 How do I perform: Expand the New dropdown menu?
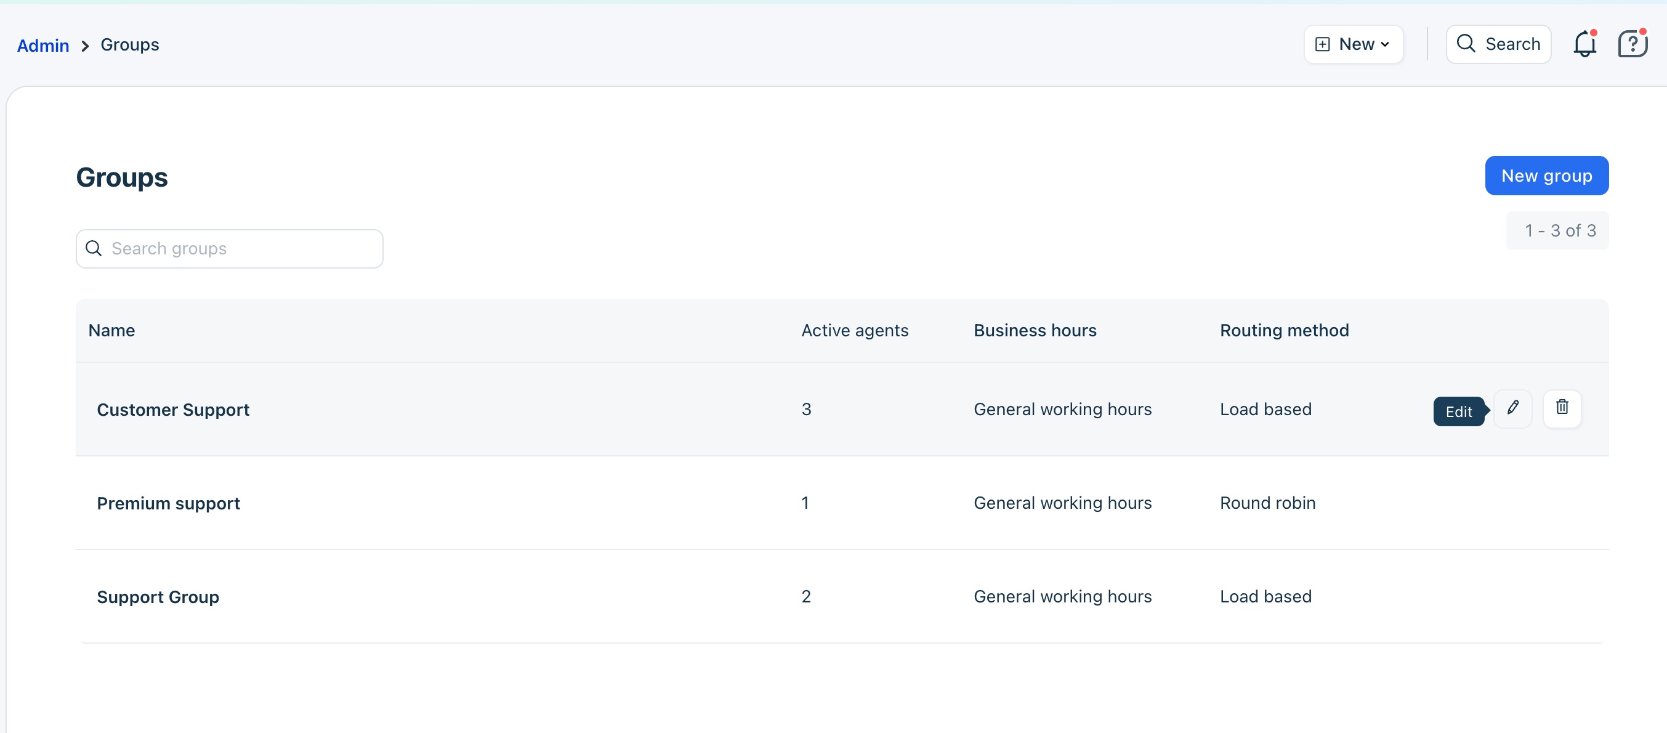pos(1384,45)
